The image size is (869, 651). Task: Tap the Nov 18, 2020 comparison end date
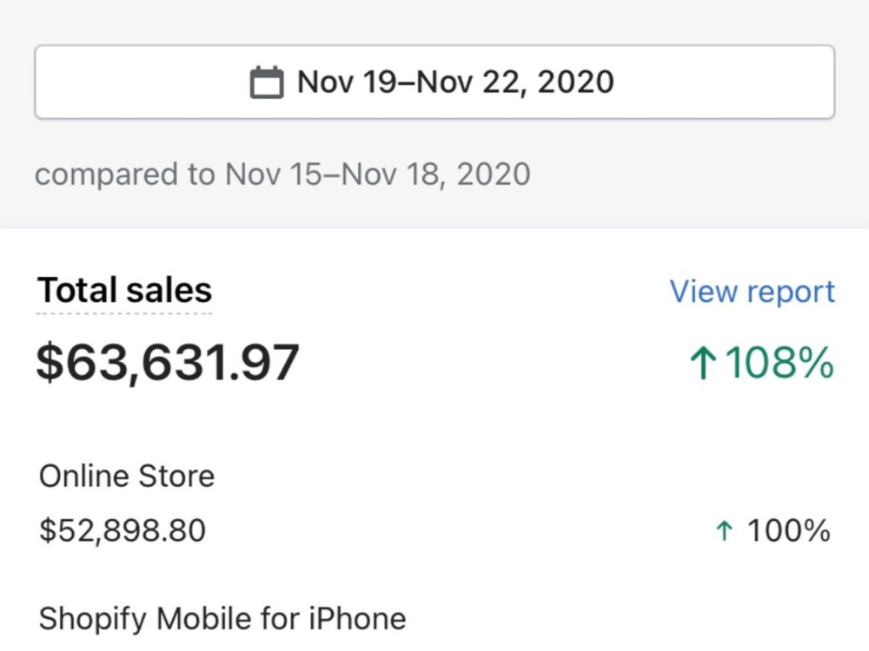click(x=436, y=174)
